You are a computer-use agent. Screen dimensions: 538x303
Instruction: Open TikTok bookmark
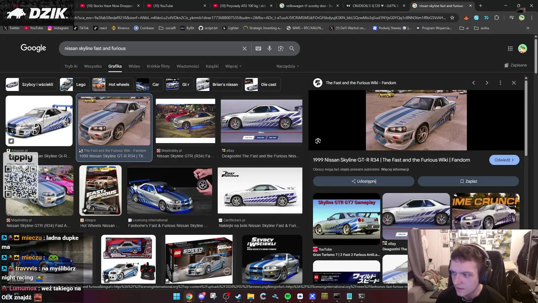(x=81, y=28)
